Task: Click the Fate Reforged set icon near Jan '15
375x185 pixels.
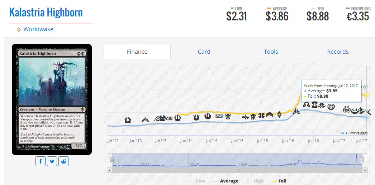Action: (246, 117)
